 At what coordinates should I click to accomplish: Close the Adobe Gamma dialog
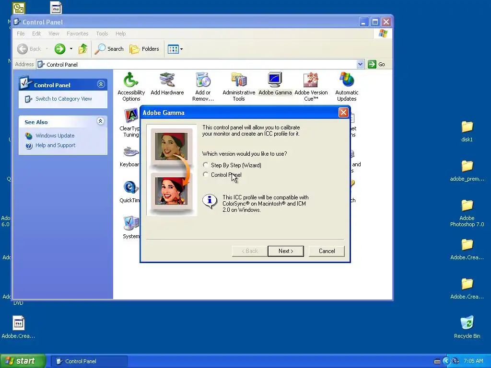tap(343, 113)
